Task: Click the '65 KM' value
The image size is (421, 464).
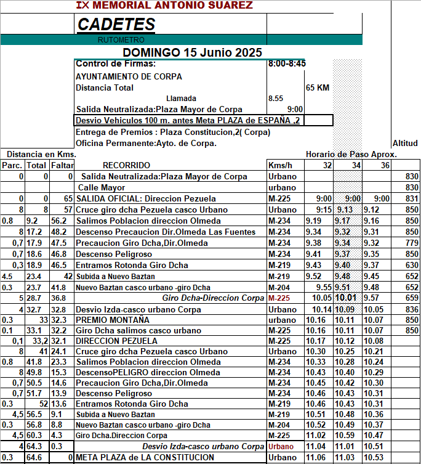Action: point(317,88)
